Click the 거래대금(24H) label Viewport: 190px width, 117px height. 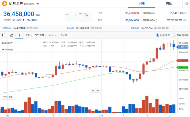[x=150, y=20]
